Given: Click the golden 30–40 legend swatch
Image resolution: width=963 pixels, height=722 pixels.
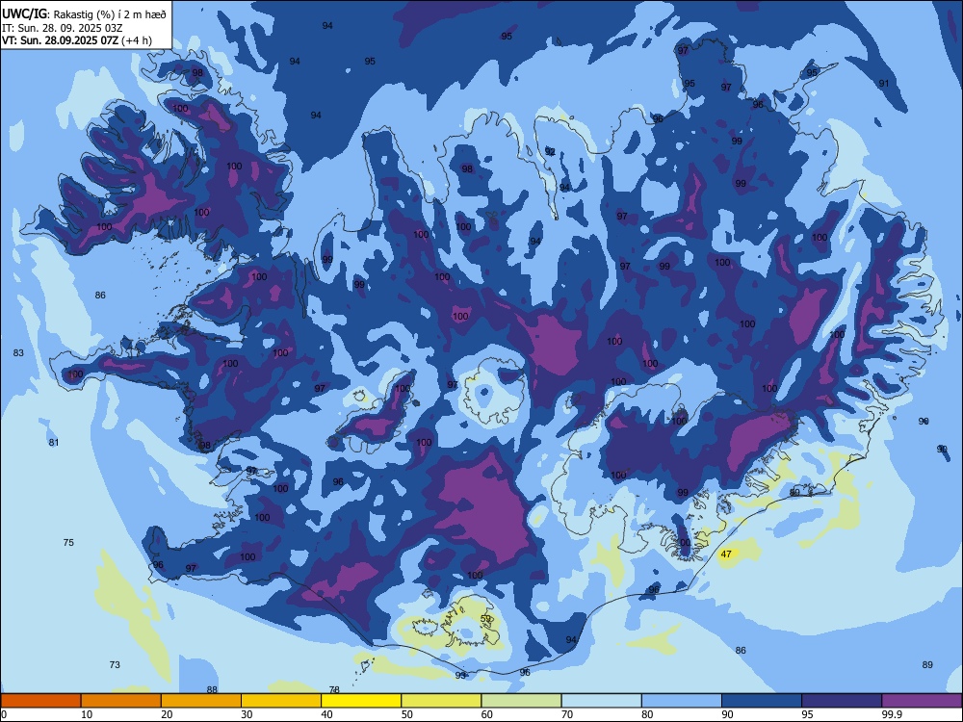Looking at the screenshot, I should 281,701.
